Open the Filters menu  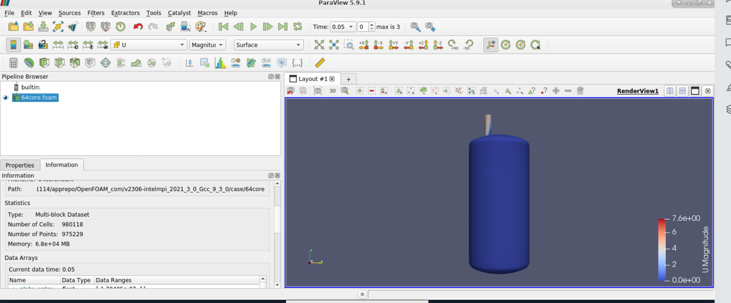click(x=95, y=13)
